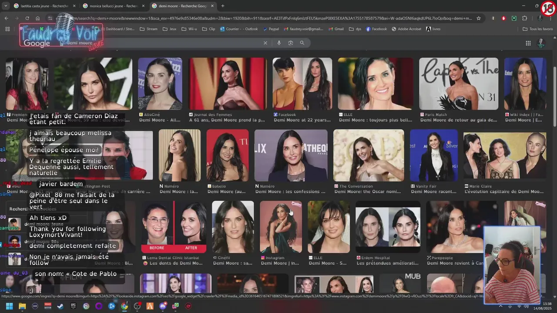The height and width of the screenshot is (313, 557).
Task: Start voice search with the microphone icon
Action: (x=279, y=43)
